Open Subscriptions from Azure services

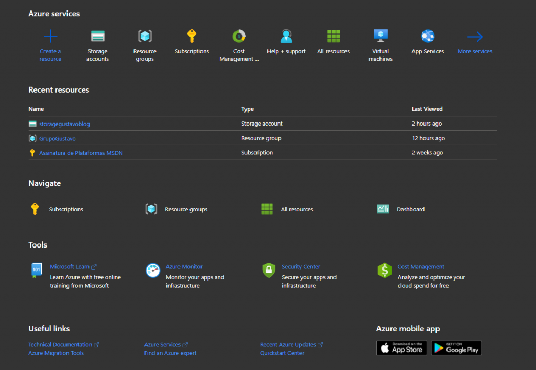point(192,37)
